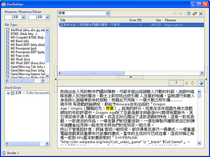Open the search history dropdown arrow
The width and height of the screenshot is (210, 157).
(108, 13)
